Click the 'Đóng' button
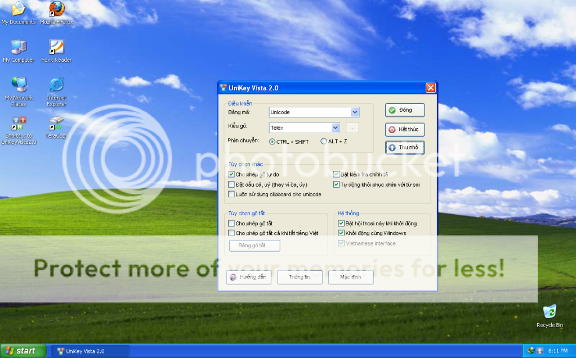This screenshot has width=576, height=358. [405, 110]
